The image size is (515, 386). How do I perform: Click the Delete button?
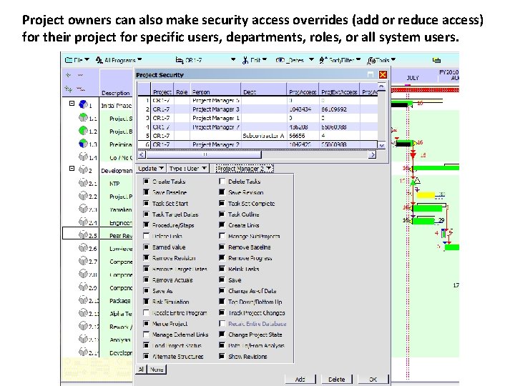[x=337, y=379]
